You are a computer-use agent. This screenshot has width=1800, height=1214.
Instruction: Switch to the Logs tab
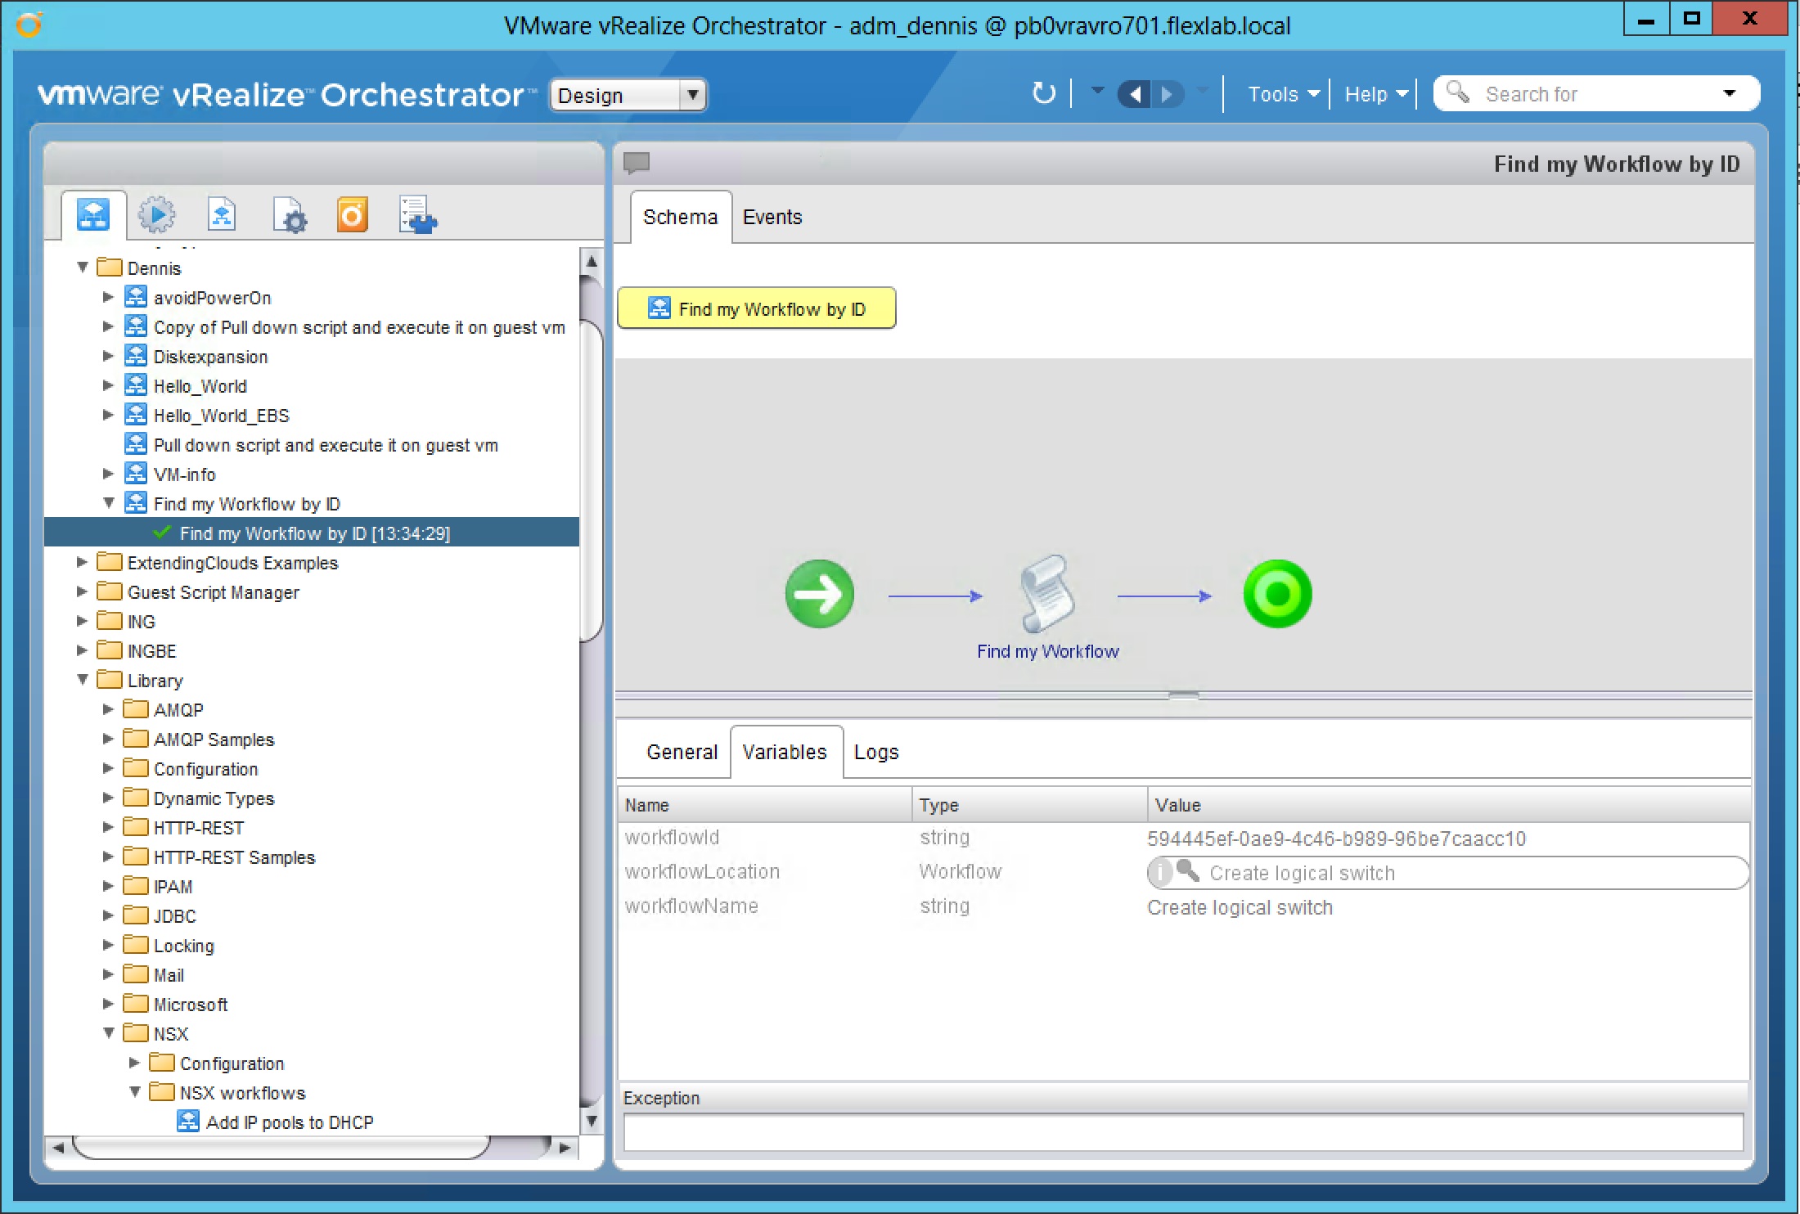[876, 752]
